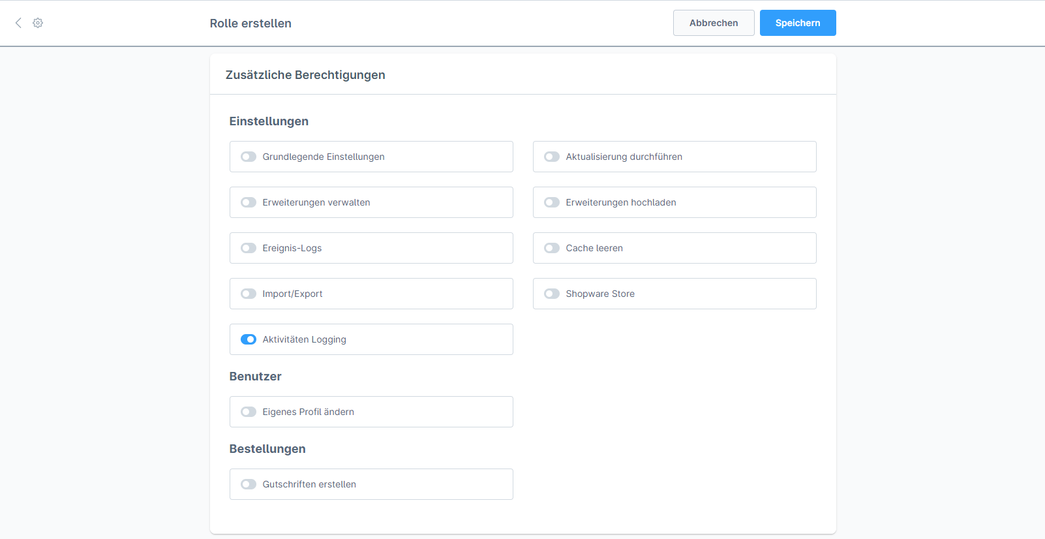Go back using the left chevron

pos(18,23)
